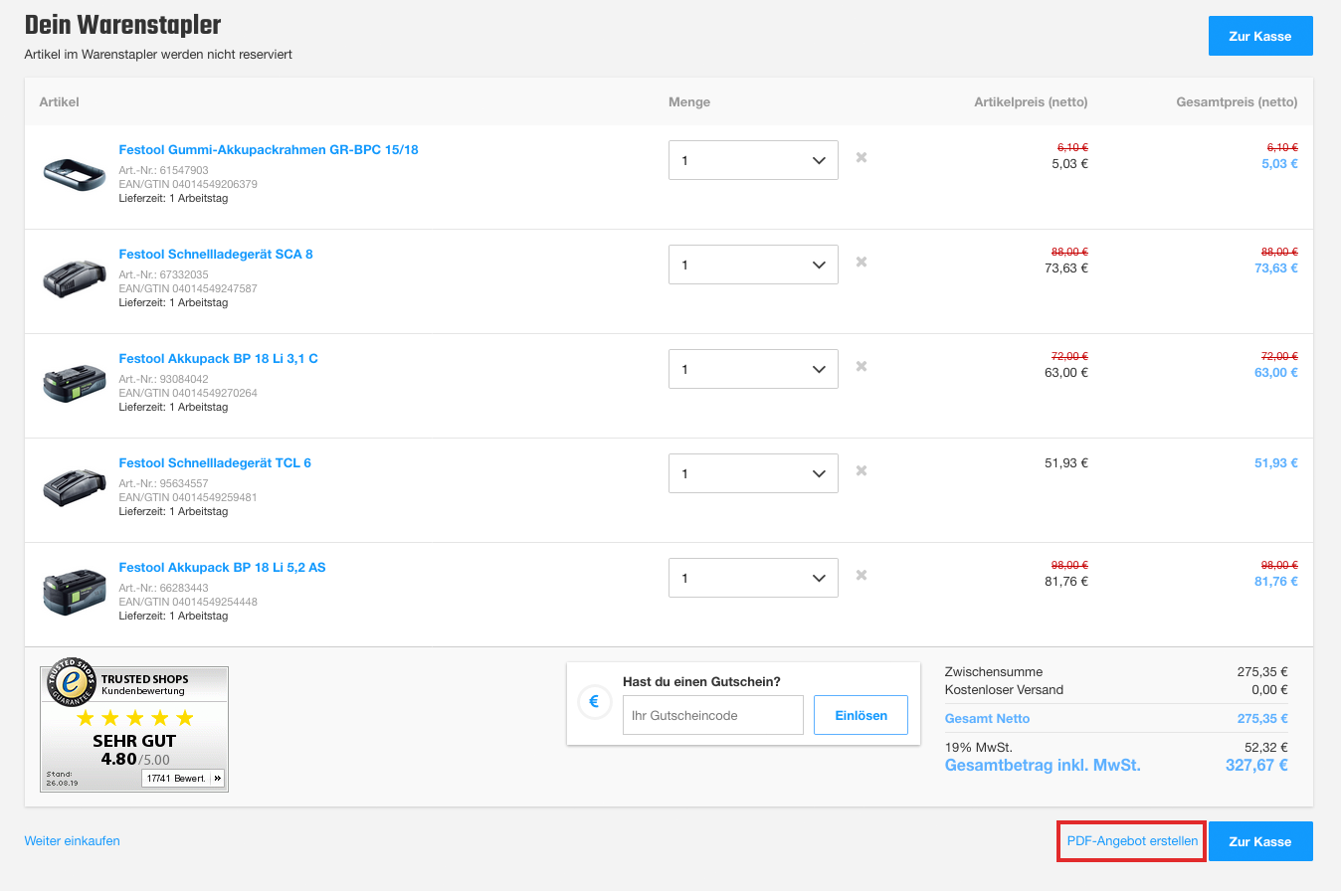
Task: Click Art.-Nr.: 61547903 text
Action: (163, 171)
